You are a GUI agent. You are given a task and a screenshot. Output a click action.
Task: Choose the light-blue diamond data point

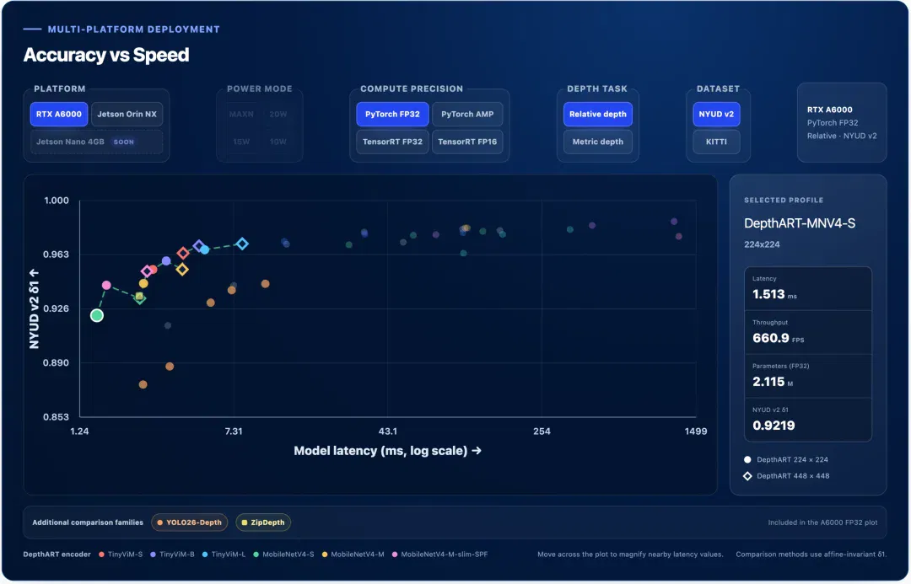pyautogui.click(x=242, y=244)
